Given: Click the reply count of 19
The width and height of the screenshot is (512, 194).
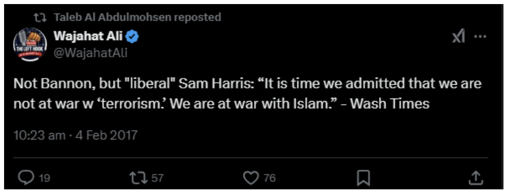Looking at the screenshot, I should click(x=44, y=178).
